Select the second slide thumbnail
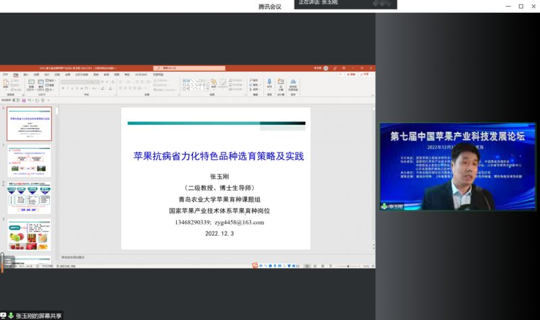 point(29,161)
